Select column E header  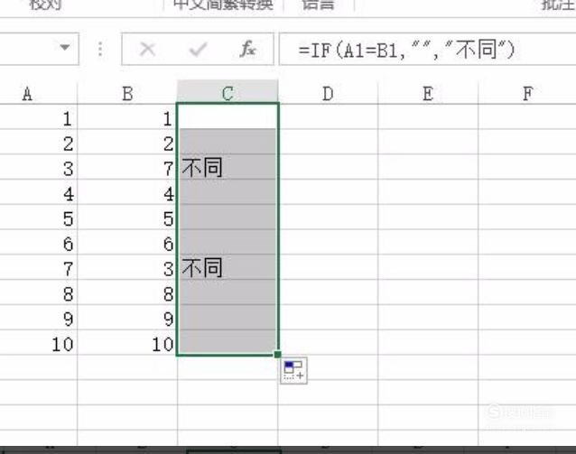click(x=428, y=93)
